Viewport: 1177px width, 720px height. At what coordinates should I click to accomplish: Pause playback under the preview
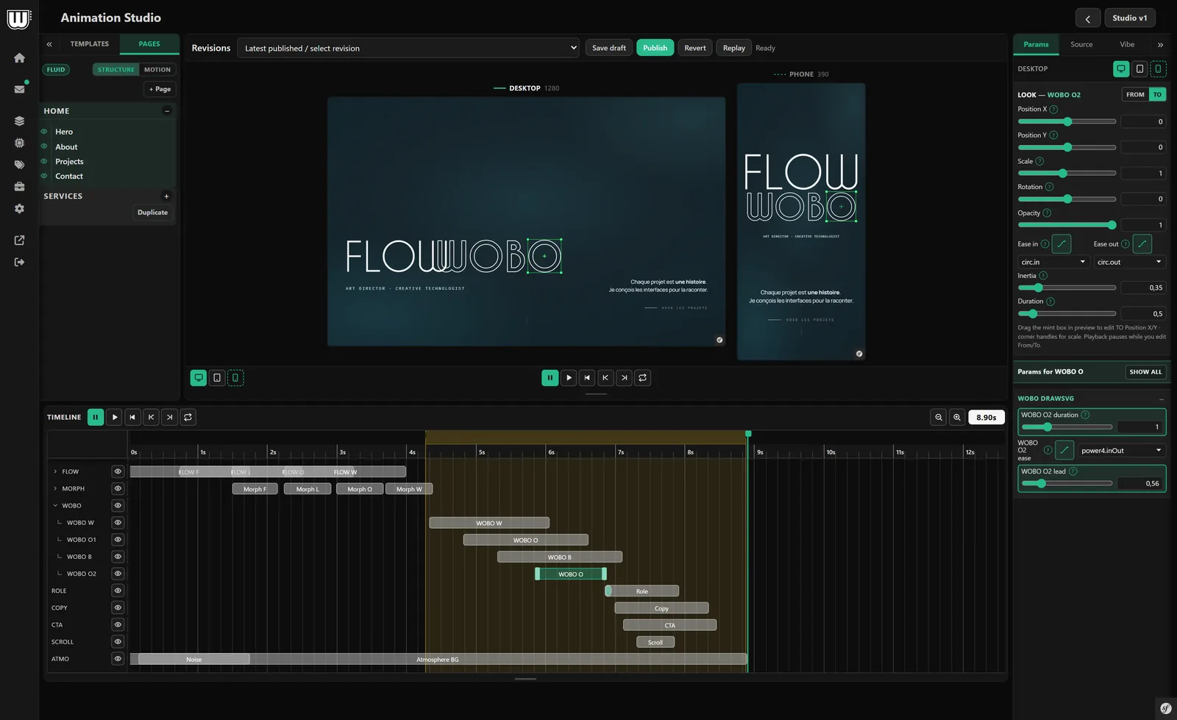[x=550, y=378]
